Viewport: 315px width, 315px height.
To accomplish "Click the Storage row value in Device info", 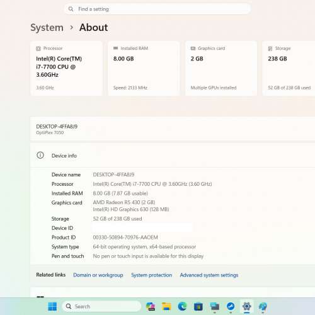I will 117,219.
